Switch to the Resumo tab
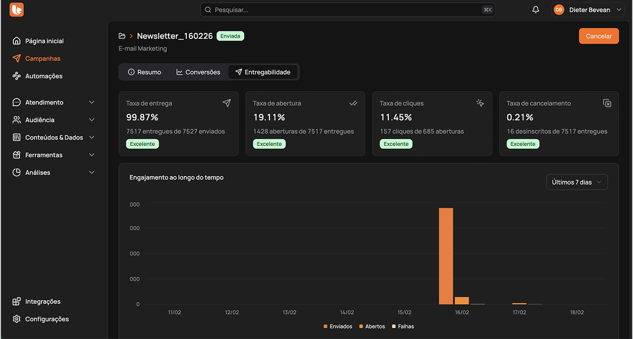Image resolution: width=633 pixels, height=339 pixels. coord(144,72)
